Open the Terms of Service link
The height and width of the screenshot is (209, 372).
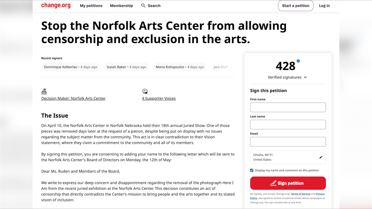pos(301,194)
